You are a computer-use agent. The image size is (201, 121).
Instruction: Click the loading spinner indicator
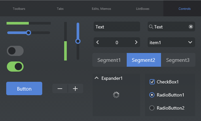click(x=116, y=95)
